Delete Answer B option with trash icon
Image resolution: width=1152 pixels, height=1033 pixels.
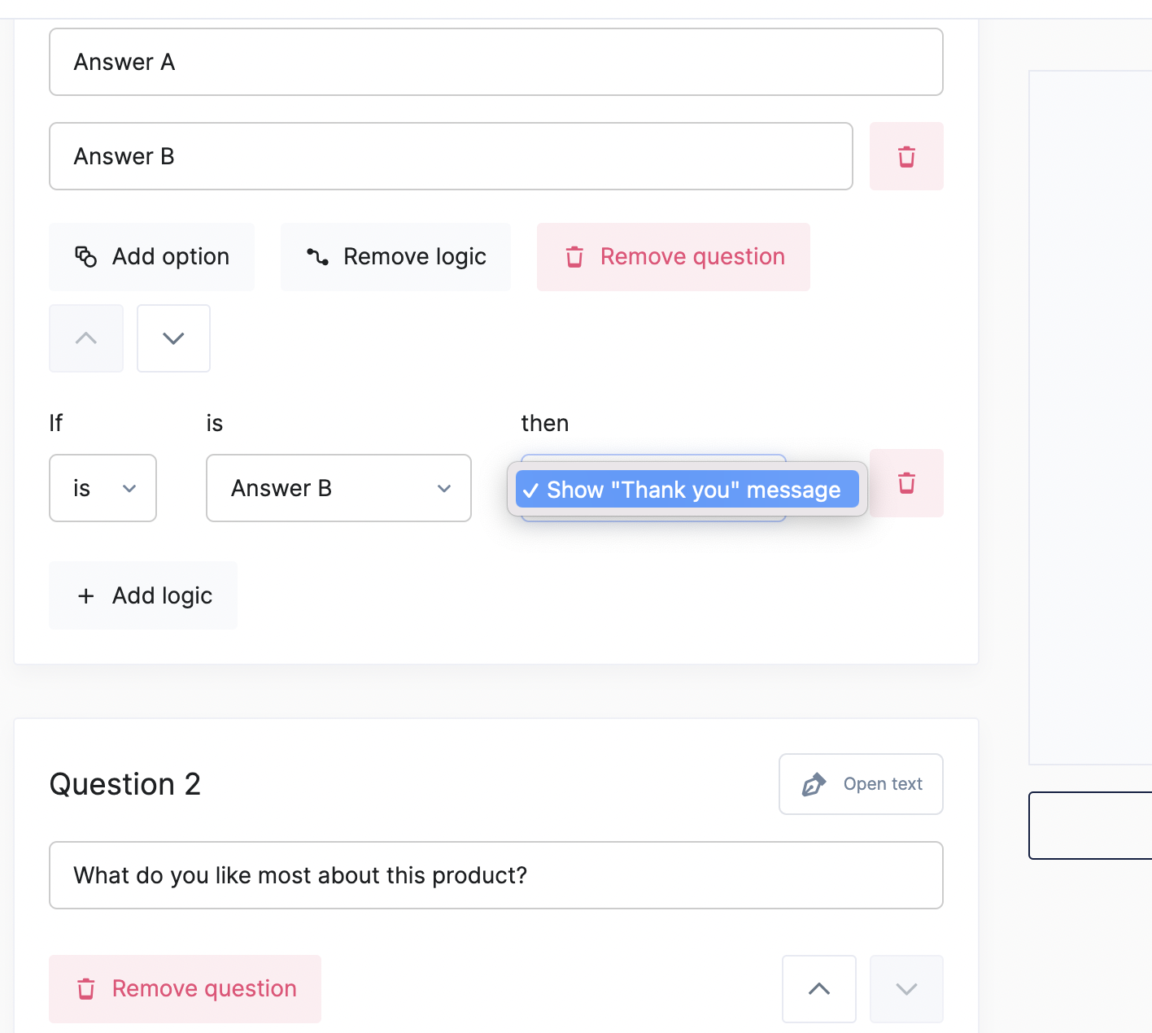click(906, 156)
